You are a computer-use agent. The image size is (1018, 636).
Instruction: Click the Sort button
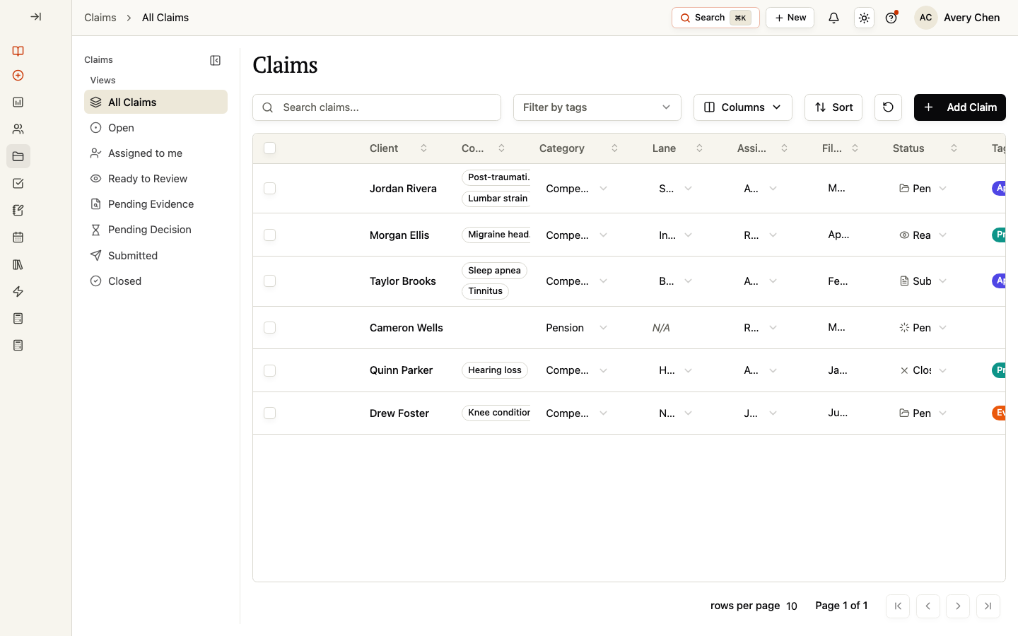(833, 107)
